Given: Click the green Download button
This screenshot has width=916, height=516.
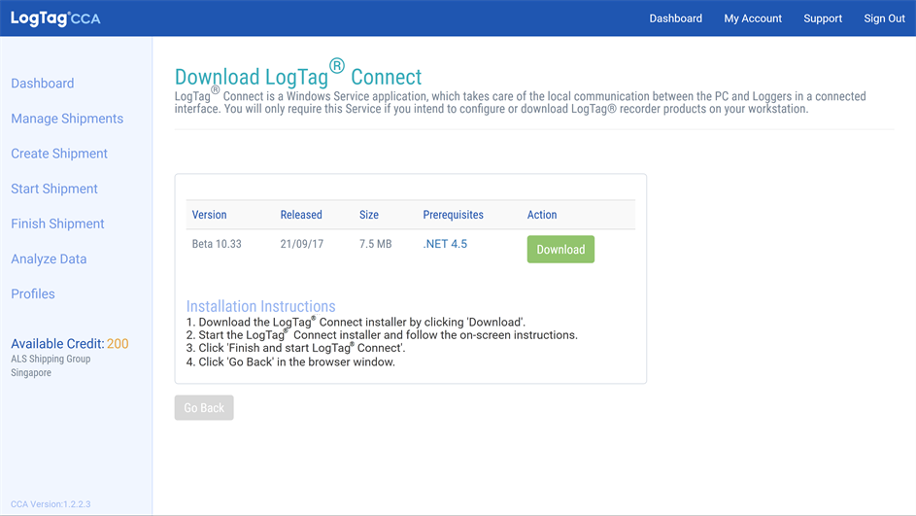Looking at the screenshot, I should point(560,249).
